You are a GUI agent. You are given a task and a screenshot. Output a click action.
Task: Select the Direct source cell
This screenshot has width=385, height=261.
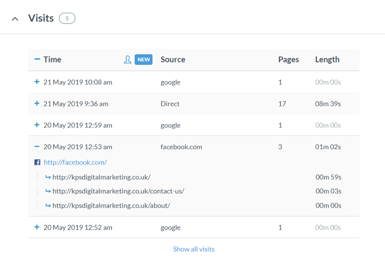pyautogui.click(x=170, y=104)
